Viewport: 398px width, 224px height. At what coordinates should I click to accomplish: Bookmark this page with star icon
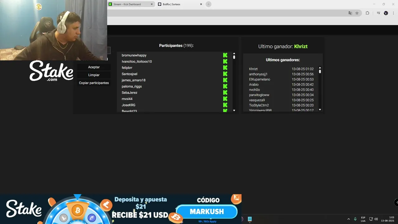357,13
